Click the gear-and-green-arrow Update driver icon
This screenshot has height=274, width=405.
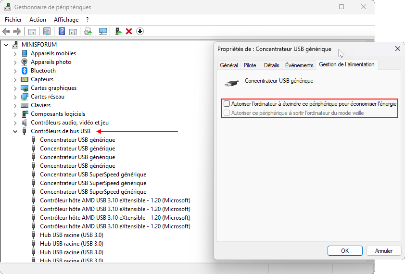(88, 32)
